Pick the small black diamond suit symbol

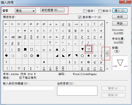[x=44, y=62]
